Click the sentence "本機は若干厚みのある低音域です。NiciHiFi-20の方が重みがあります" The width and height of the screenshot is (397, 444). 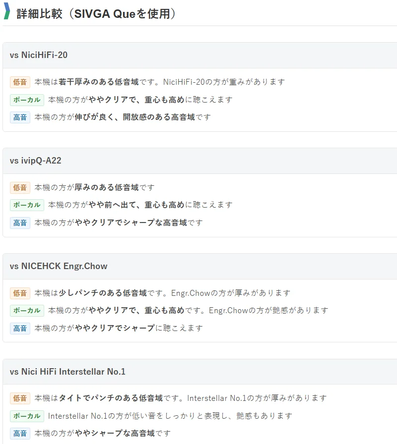coord(160,82)
